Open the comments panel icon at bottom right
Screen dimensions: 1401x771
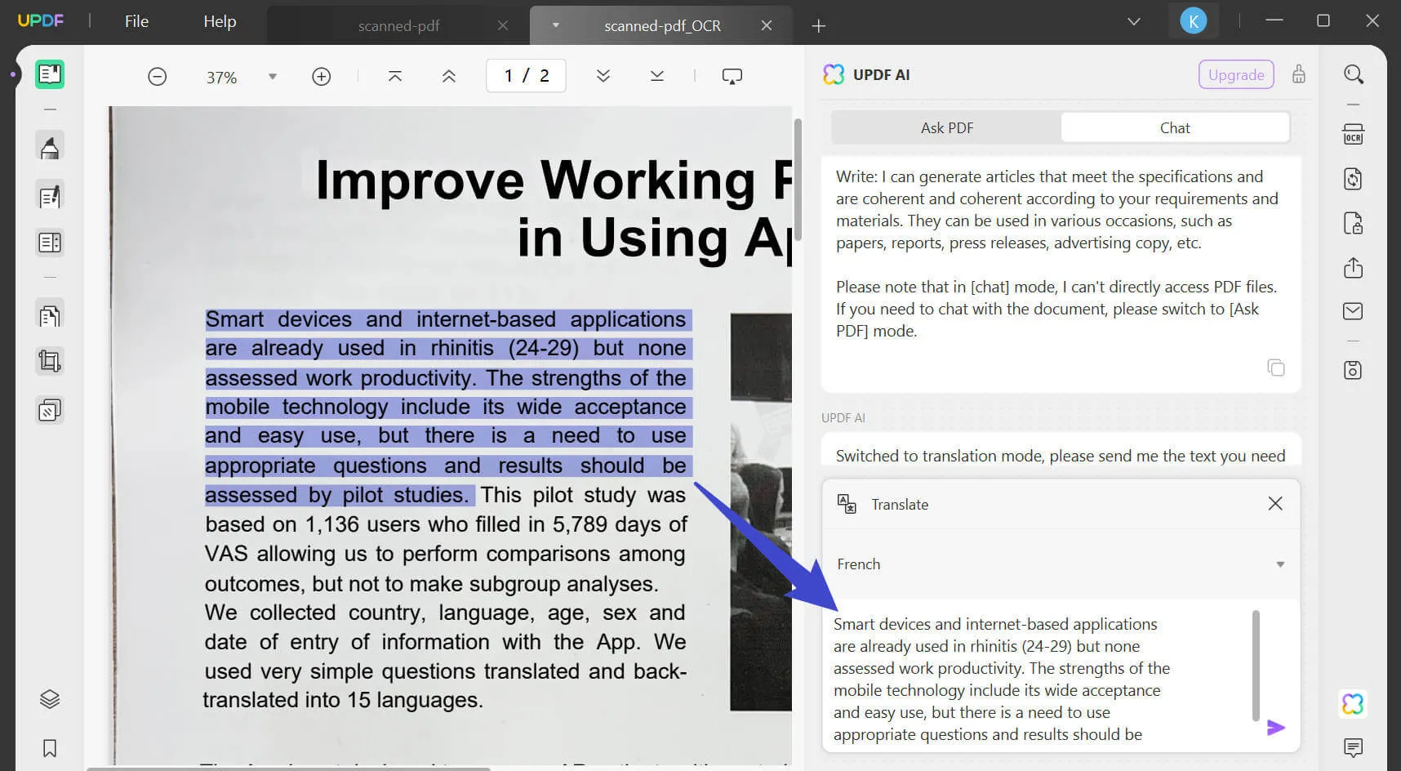1354,747
